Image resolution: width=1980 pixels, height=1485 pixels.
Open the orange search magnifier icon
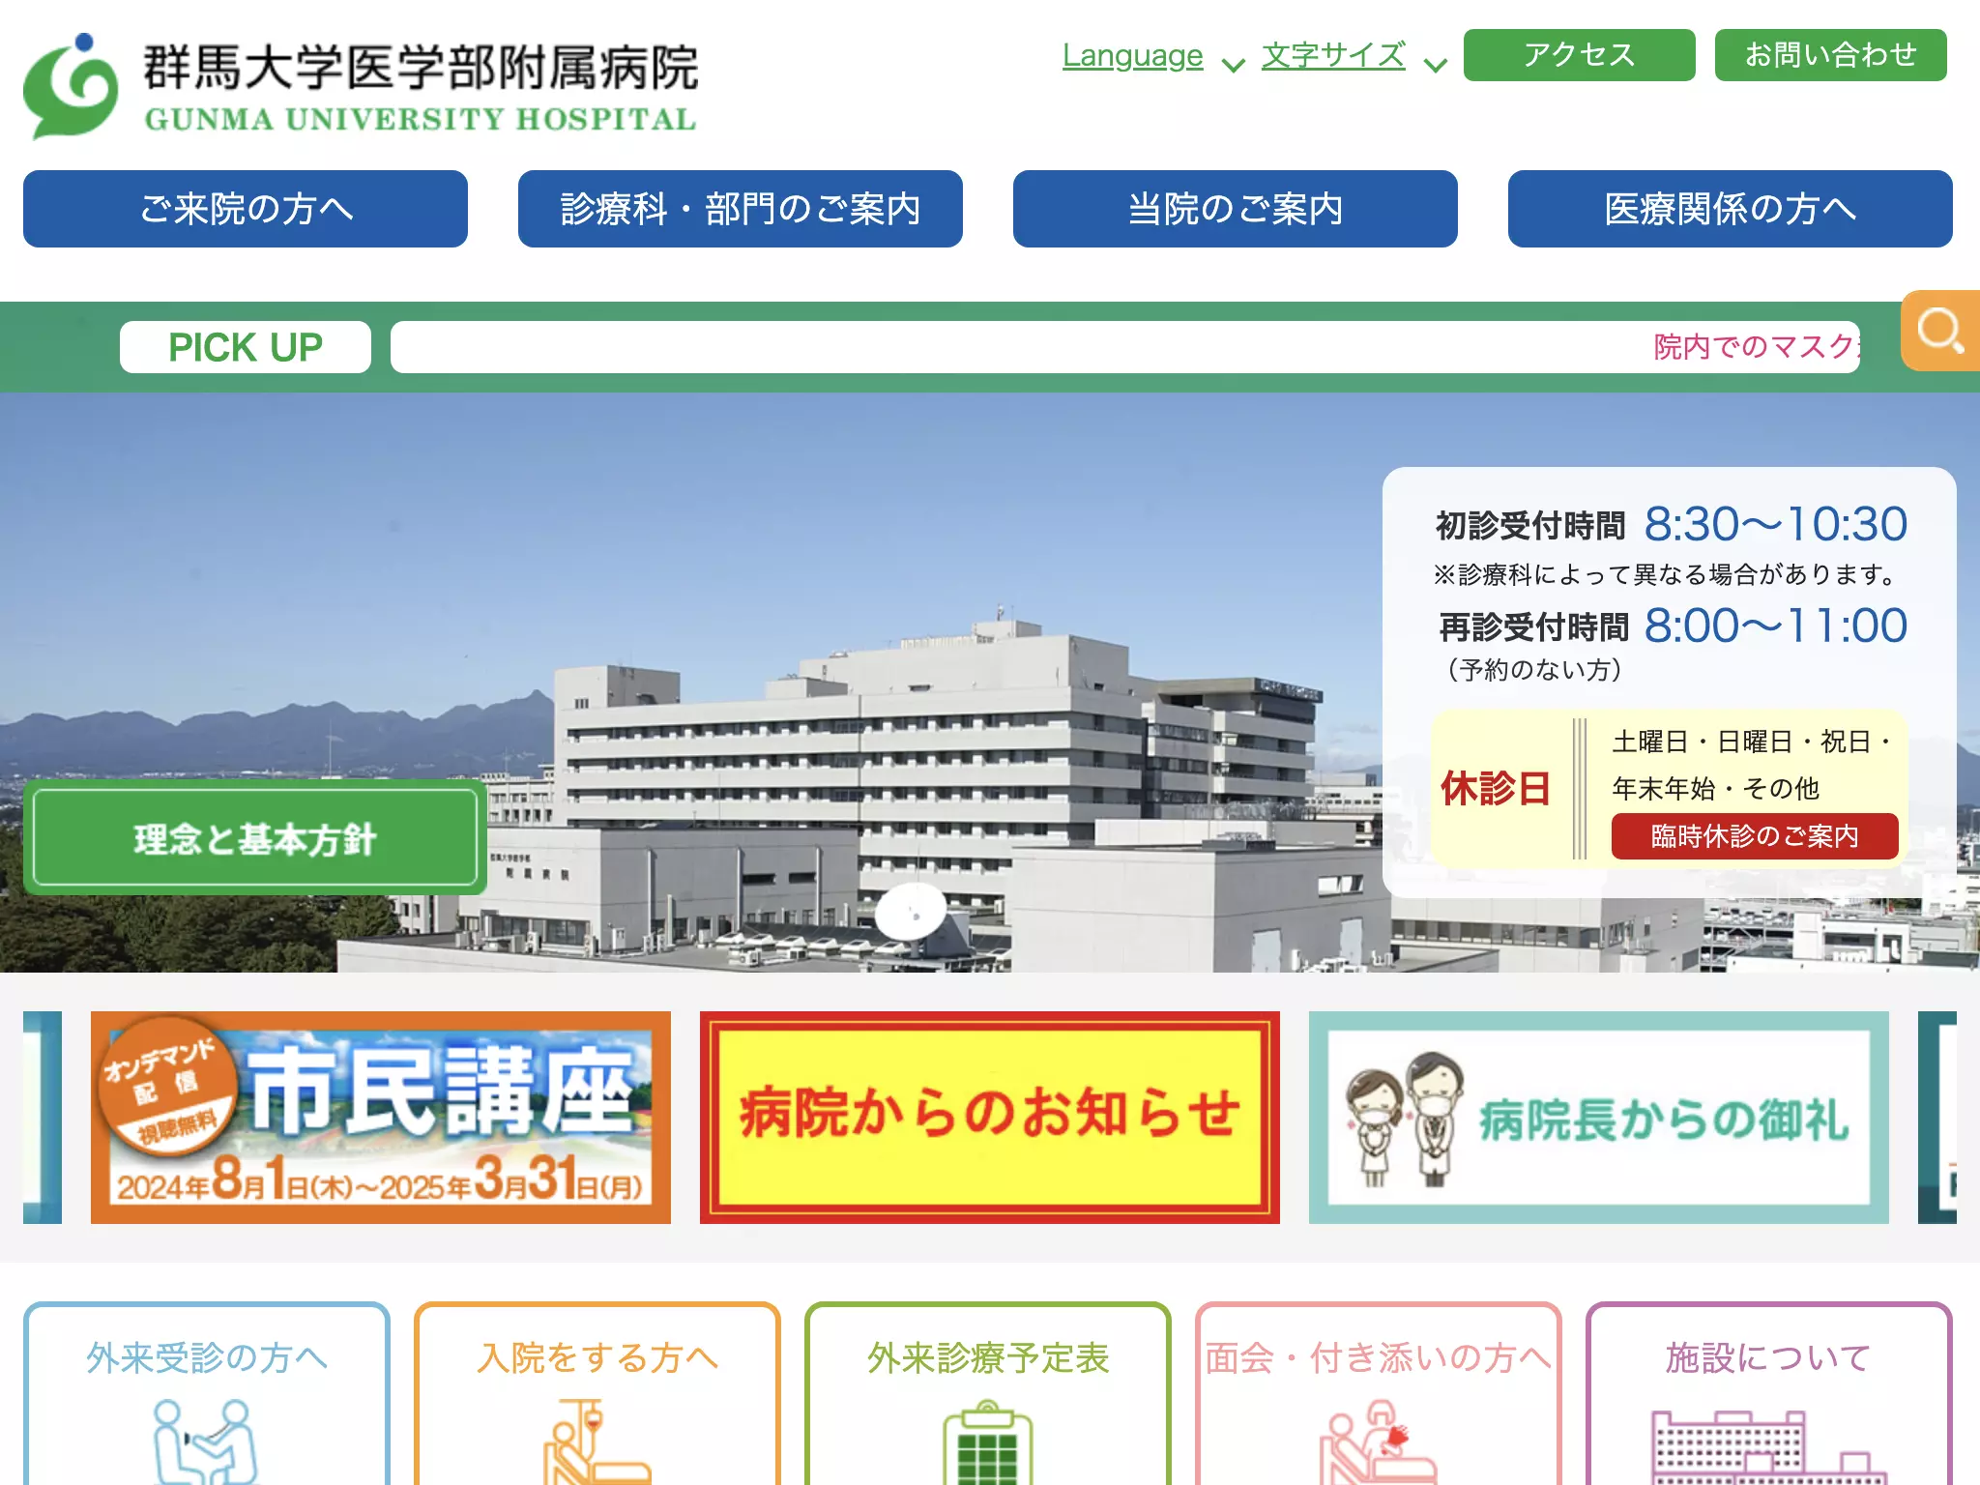1940,331
